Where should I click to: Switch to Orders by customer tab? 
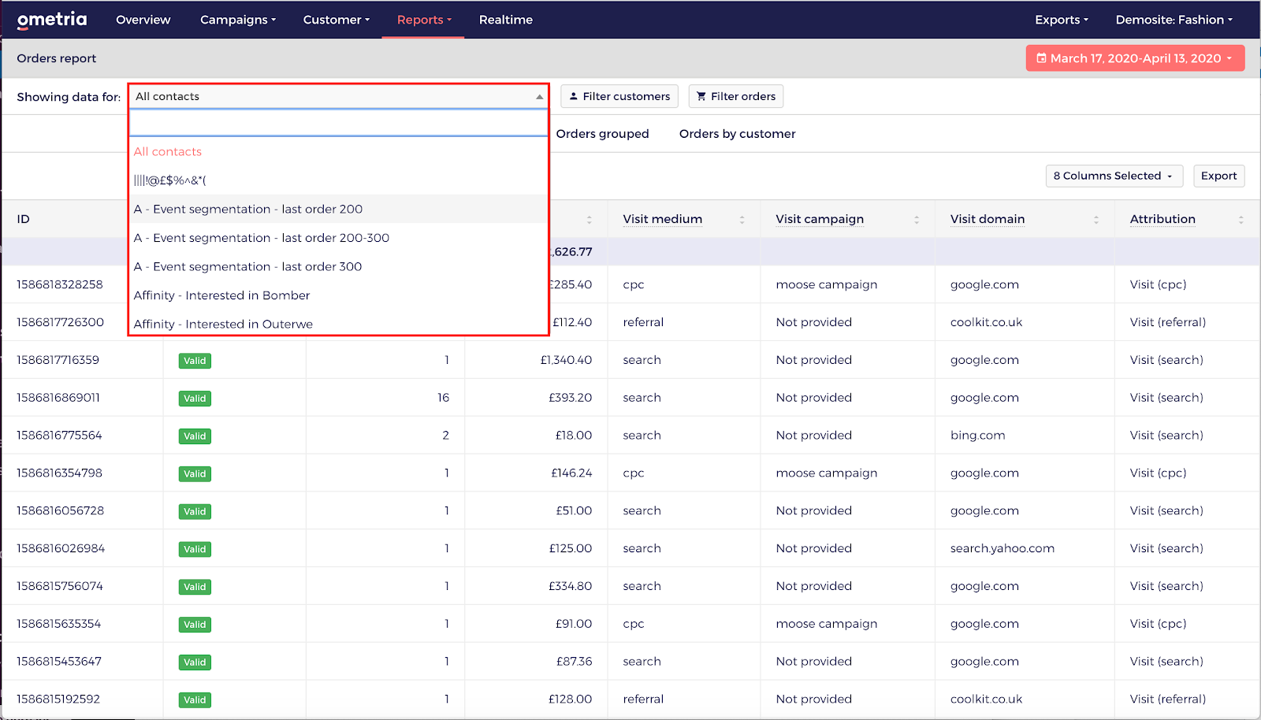click(737, 134)
